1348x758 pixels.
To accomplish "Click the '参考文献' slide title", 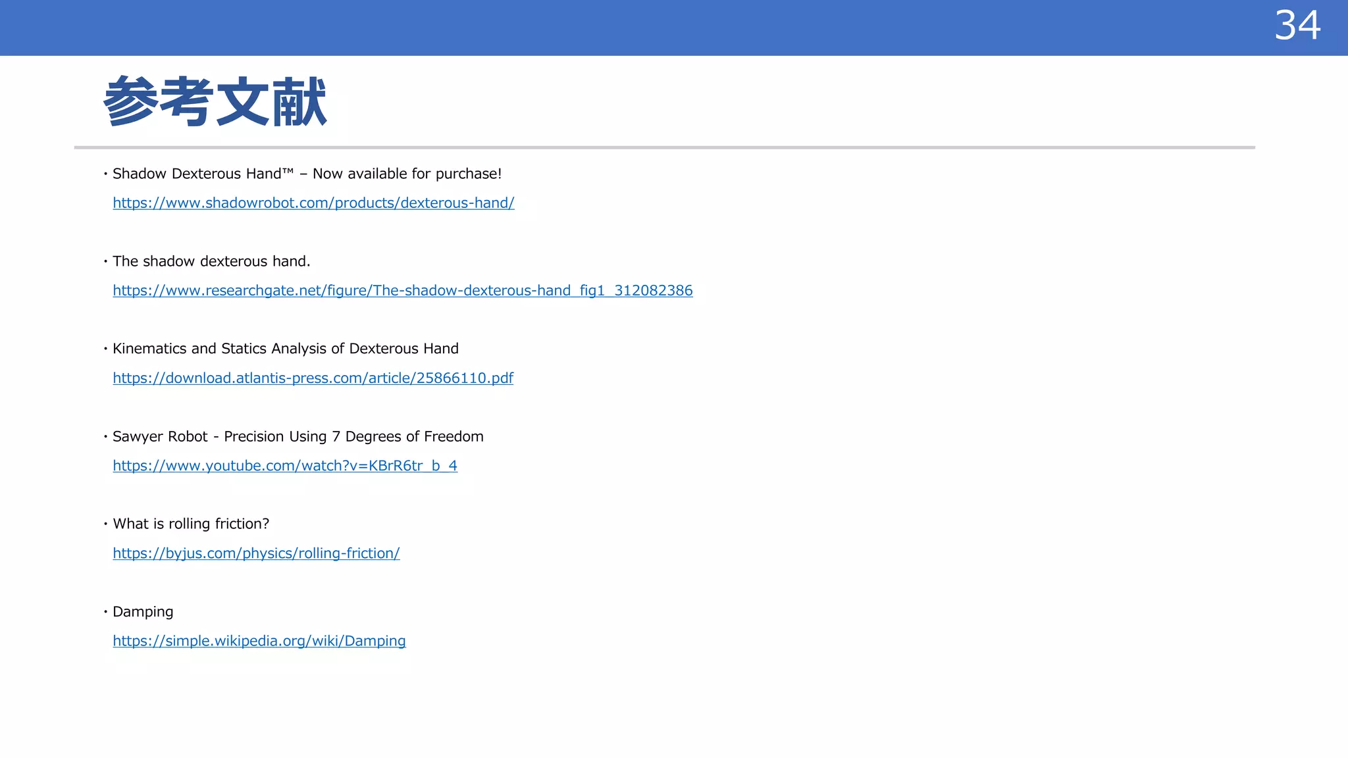I will tap(215, 101).
